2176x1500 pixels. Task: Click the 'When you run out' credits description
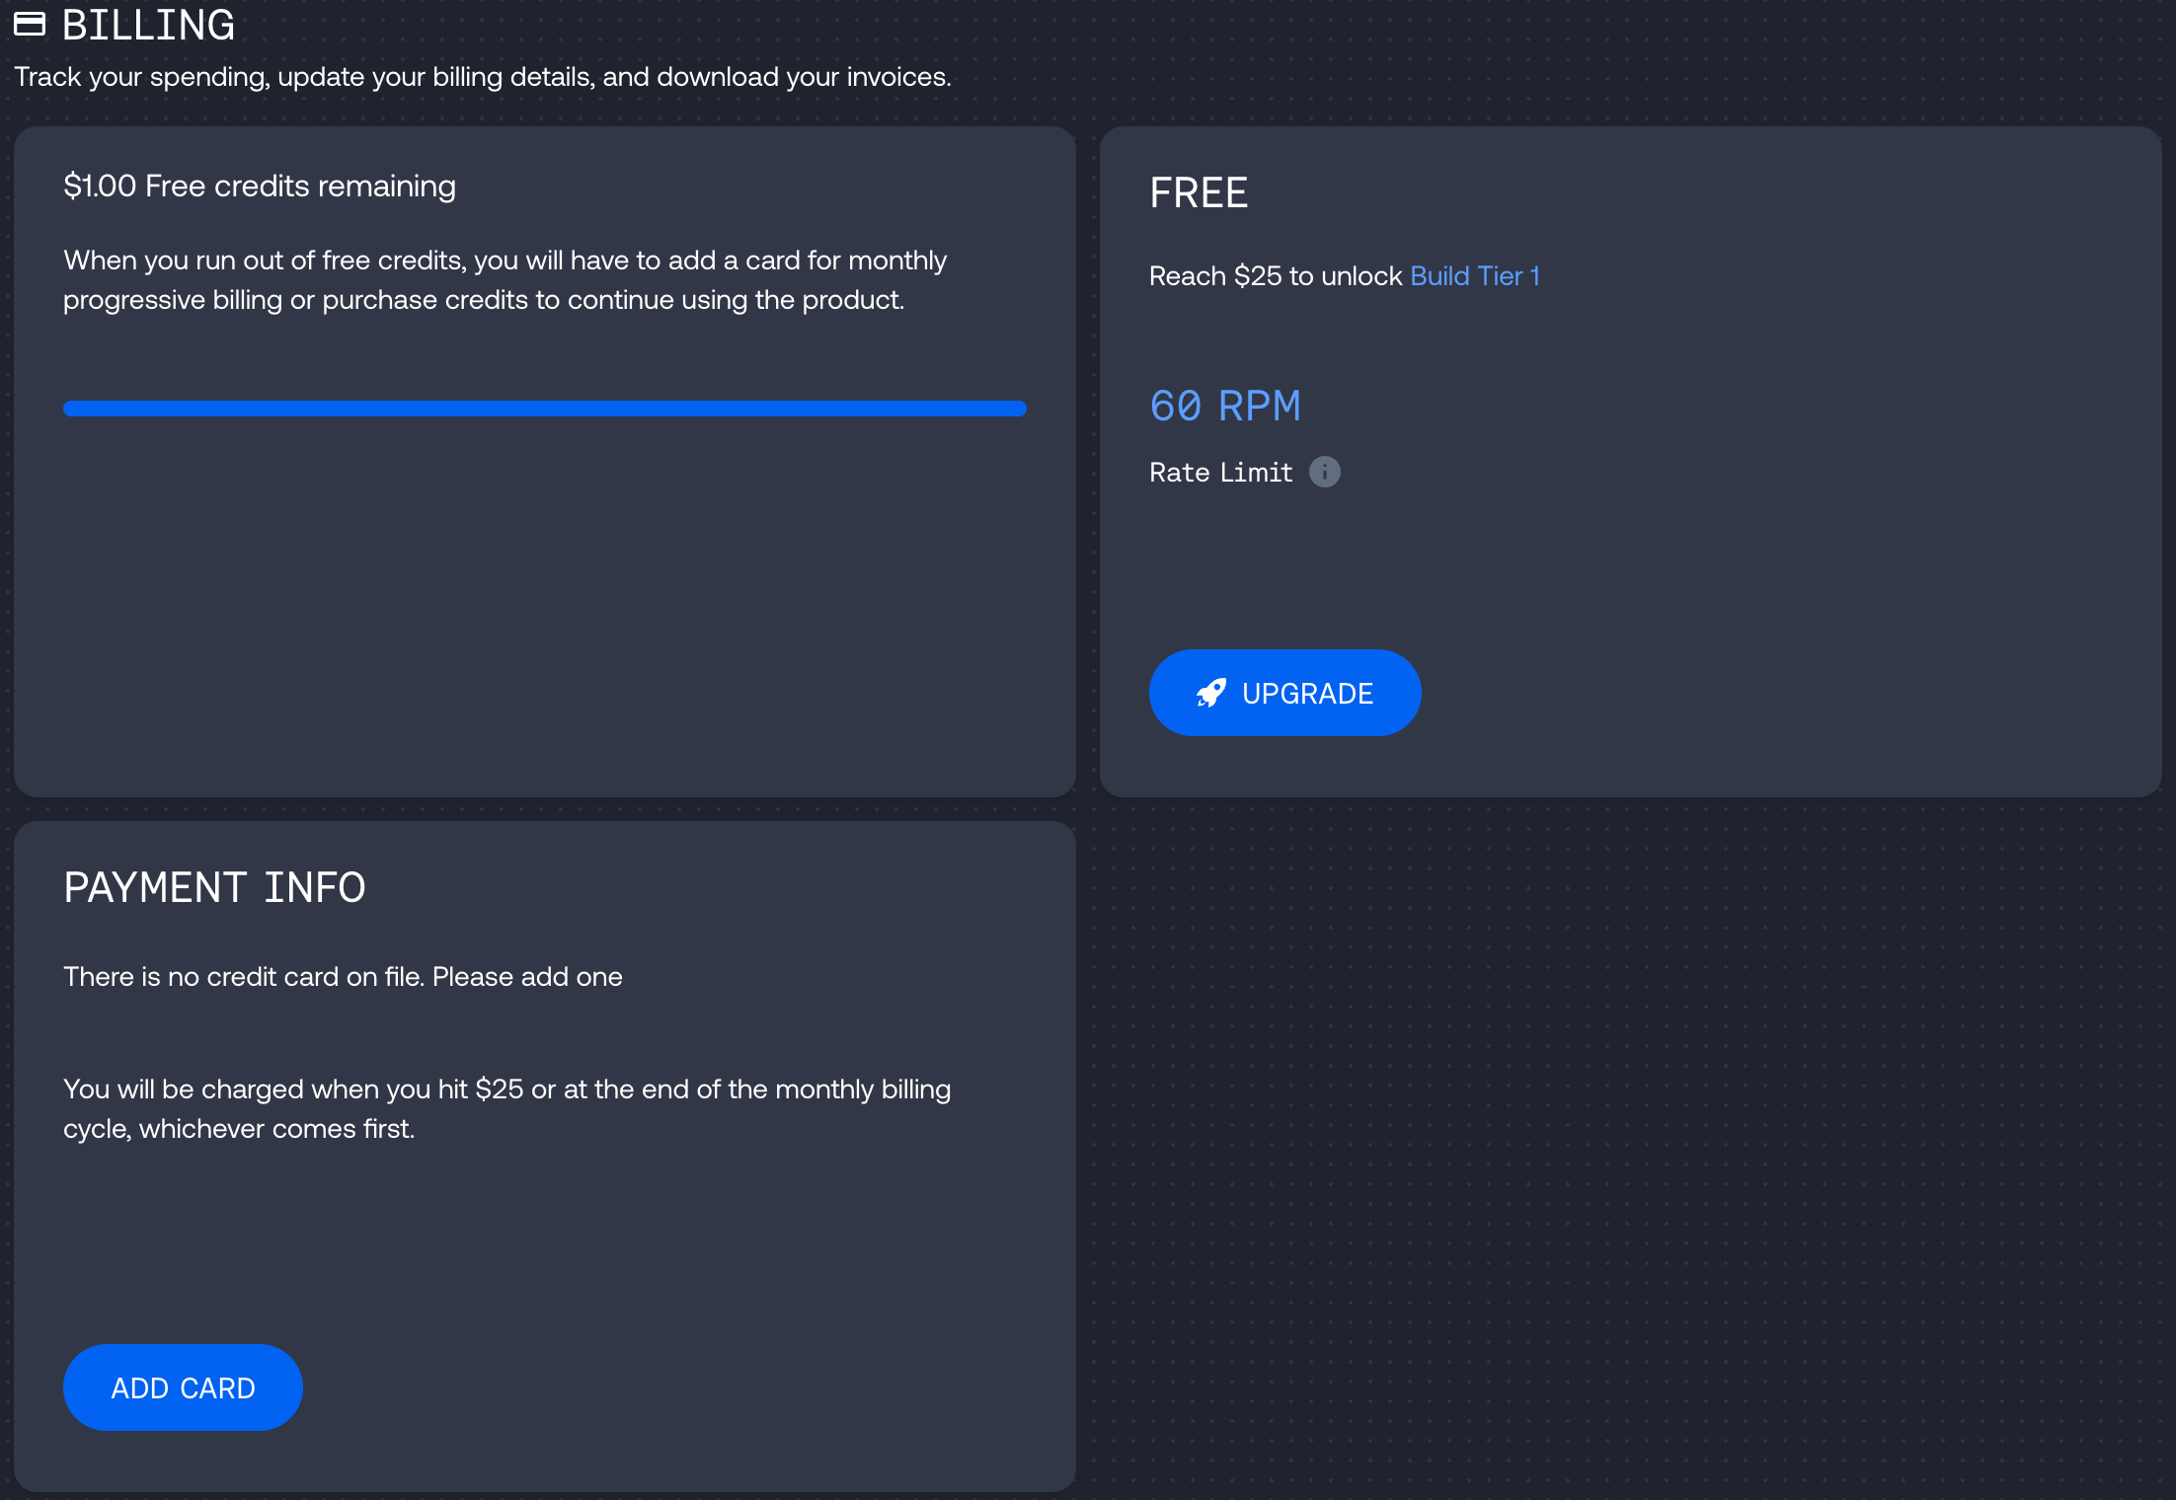point(505,261)
